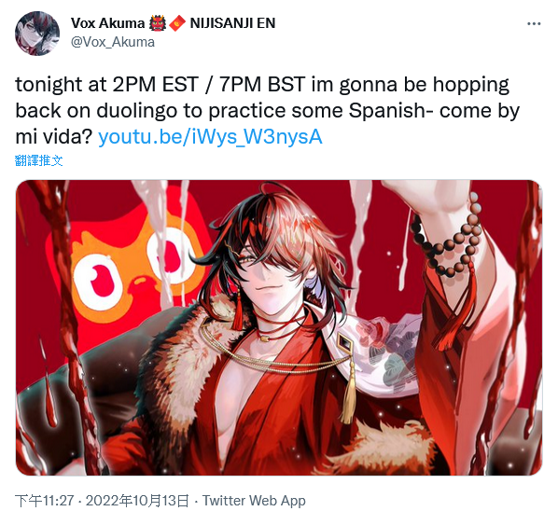Open the @Vox_Akuma handle profile

[113, 42]
